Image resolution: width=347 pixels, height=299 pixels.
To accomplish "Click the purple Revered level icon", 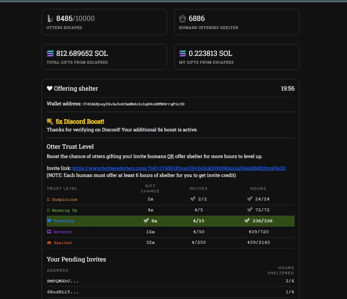I will (x=49, y=232).
